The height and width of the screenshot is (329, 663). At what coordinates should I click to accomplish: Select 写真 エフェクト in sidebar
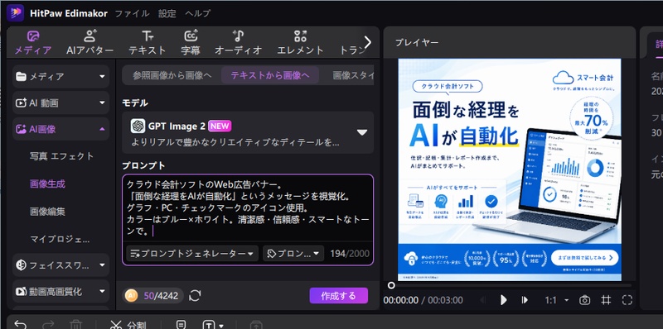[x=61, y=156]
